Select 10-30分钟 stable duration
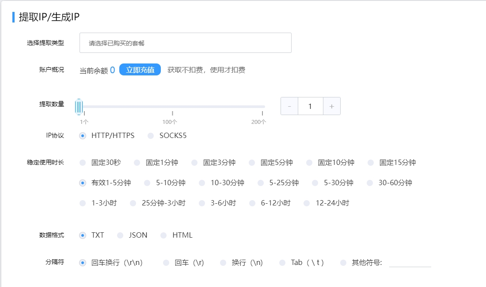The width and height of the screenshot is (486, 287). point(202,183)
